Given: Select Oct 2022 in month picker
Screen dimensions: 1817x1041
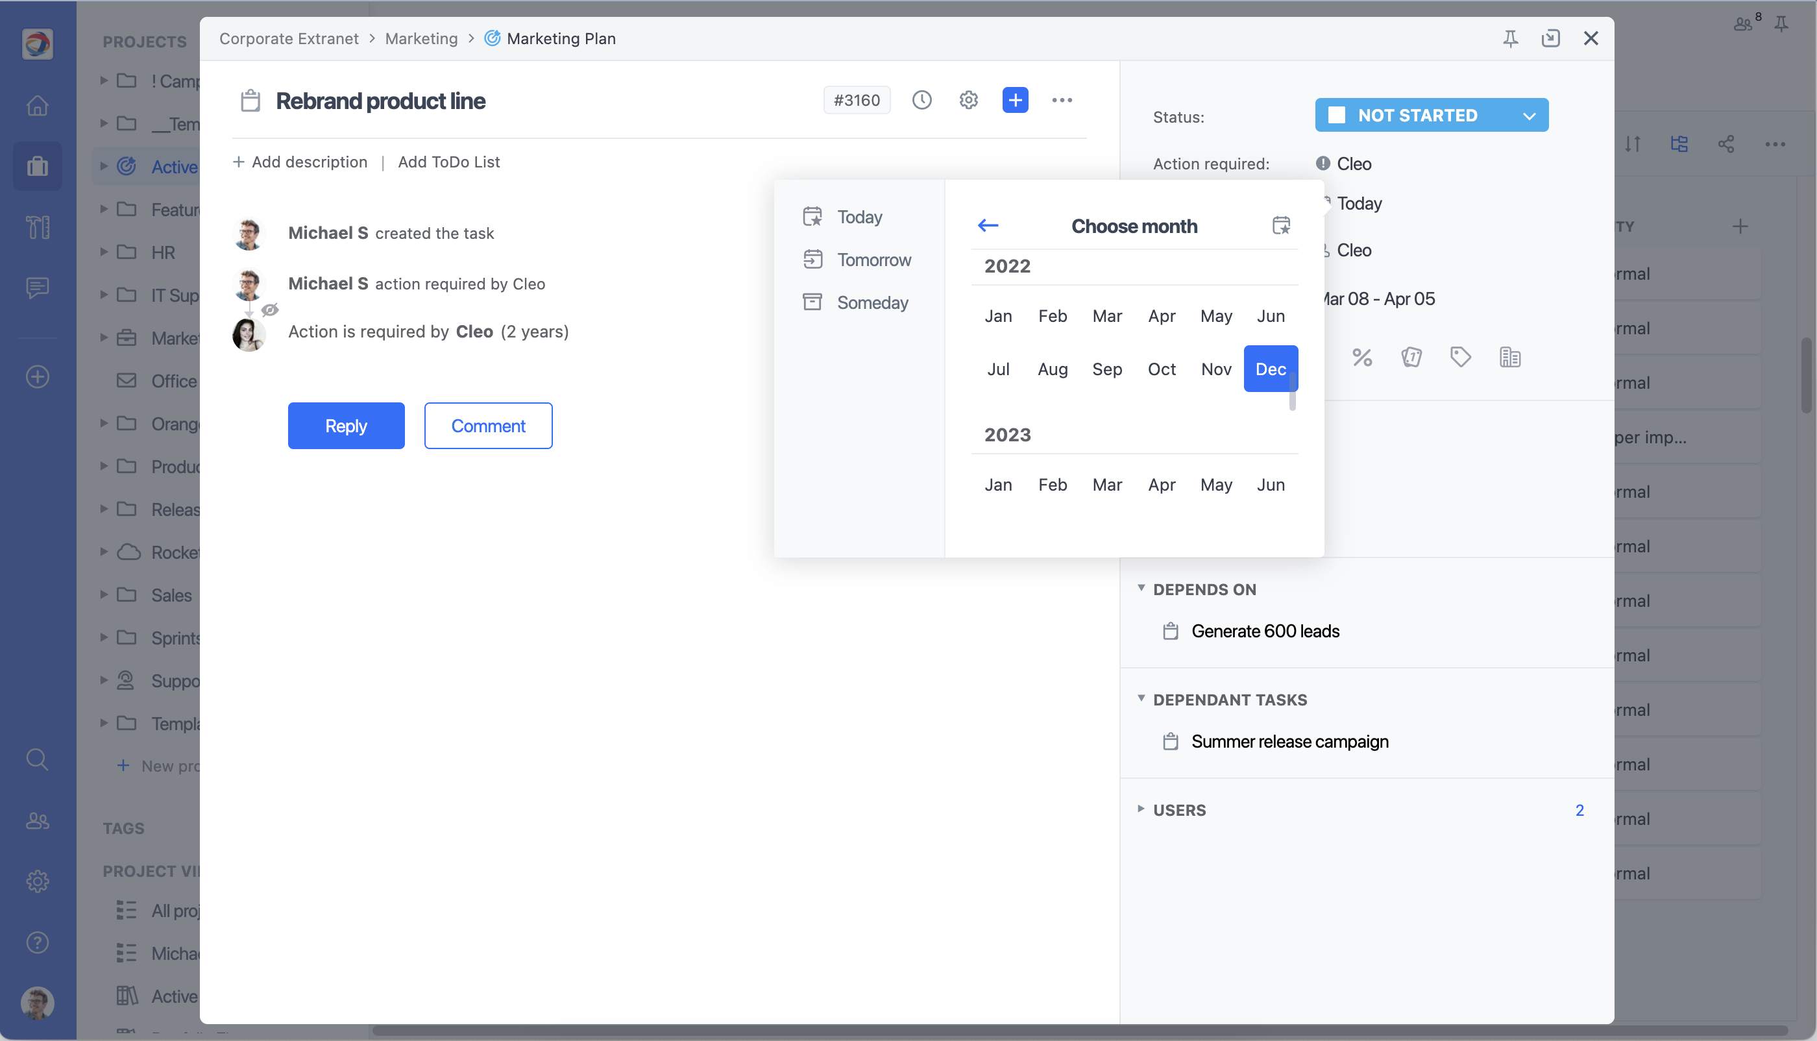Looking at the screenshot, I should 1162,369.
